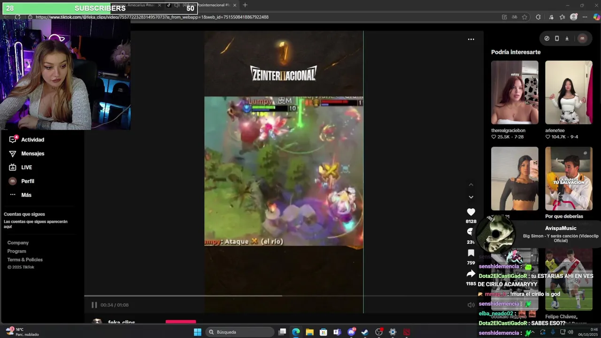This screenshot has width=601, height=338.
Task: Open feka_clips author profile
Action: click(122, 323)
